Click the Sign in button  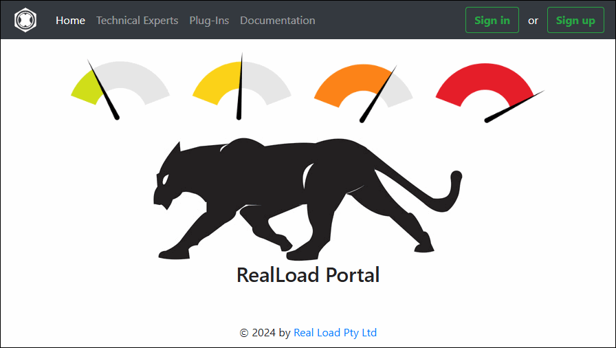[x=492, y=20]
